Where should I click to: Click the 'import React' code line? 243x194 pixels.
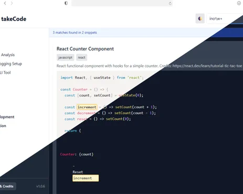tap(102, 78)
